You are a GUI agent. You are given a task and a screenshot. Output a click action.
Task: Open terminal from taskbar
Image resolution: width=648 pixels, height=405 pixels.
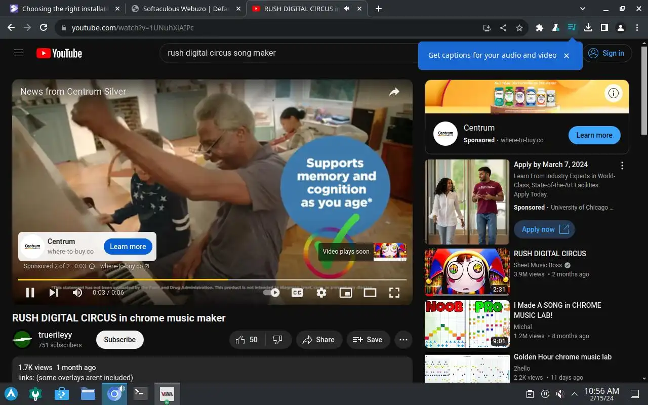140,393
